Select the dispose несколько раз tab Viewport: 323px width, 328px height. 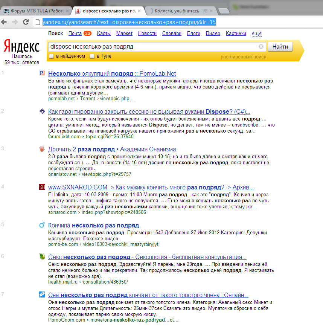(109, 11)
